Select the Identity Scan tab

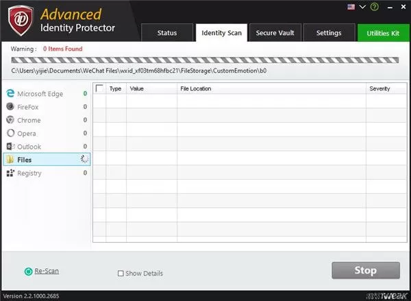(x=221, y=32)
